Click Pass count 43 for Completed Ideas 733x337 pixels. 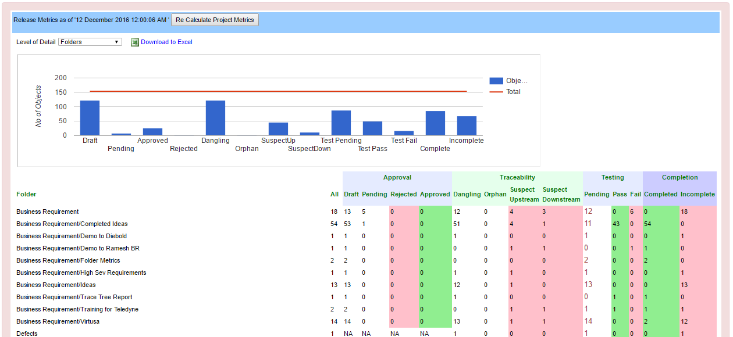617,224
